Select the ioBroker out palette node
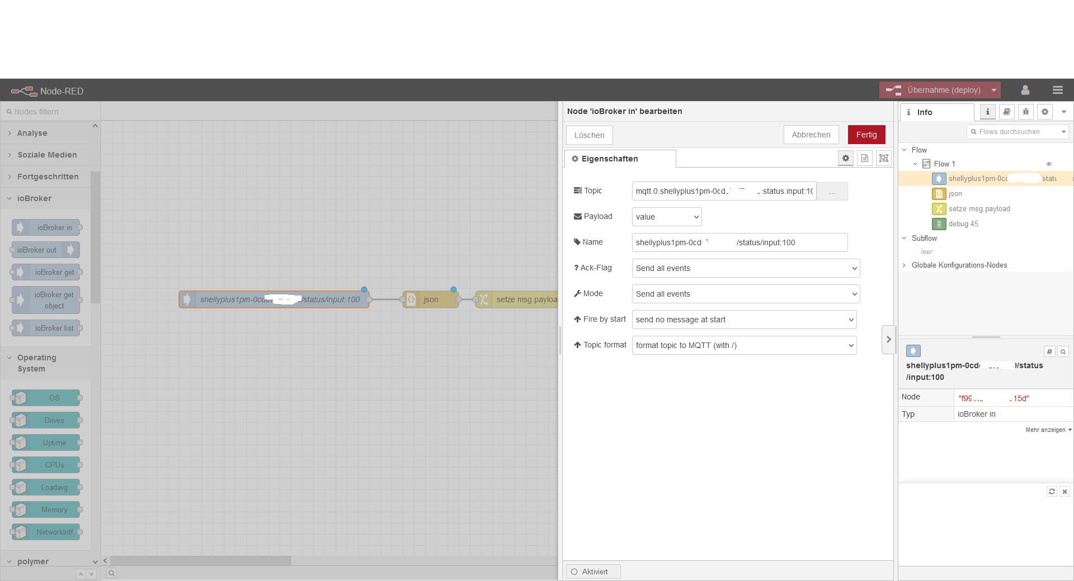Viewport: 1074px width, 581px height. (45, 250)
